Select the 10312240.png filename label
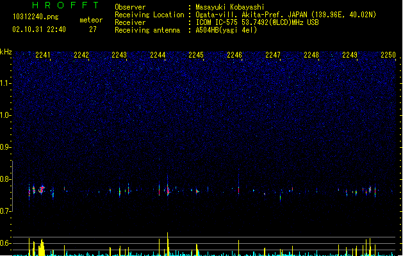The width and height of the screenshot is (403, 256). [x=36, y=17]
